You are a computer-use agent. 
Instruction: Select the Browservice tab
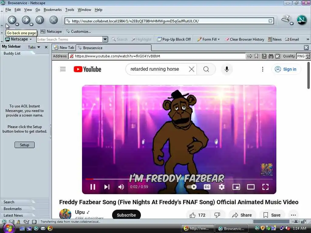(x=114, y=48)
